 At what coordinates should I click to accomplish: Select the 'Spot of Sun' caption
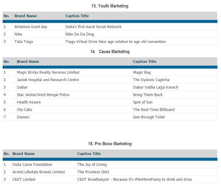143,102
